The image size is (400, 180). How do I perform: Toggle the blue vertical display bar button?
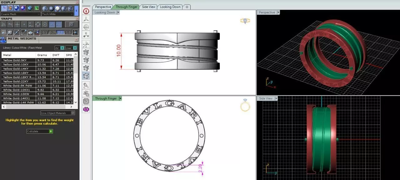(x=76, y=11)
